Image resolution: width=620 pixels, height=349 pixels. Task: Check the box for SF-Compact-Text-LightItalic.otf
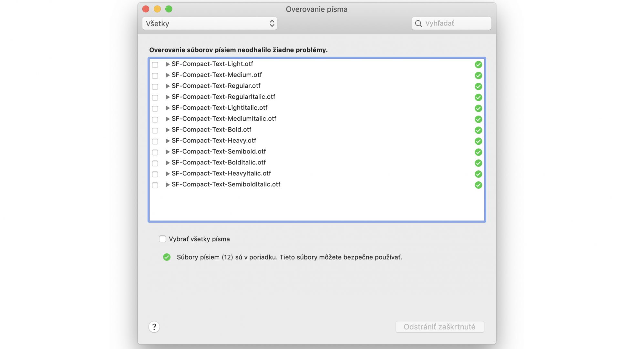155,109
